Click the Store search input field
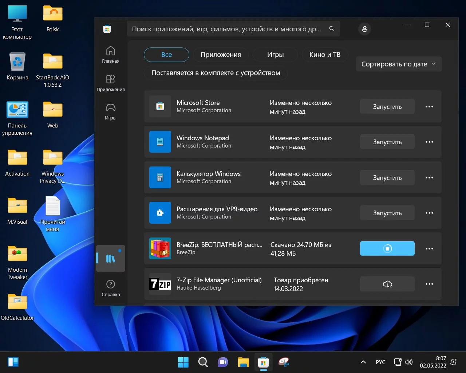This screenshot has width=466, height=373. click(x=226, y=29)
